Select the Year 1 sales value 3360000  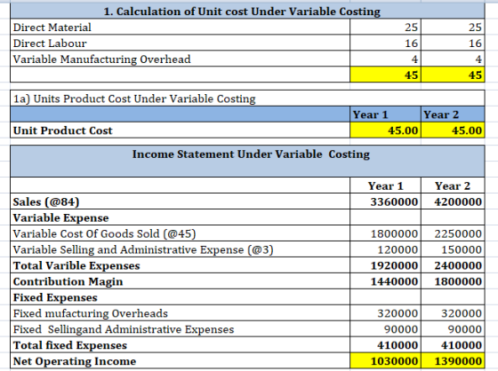(x=386, y=201)
